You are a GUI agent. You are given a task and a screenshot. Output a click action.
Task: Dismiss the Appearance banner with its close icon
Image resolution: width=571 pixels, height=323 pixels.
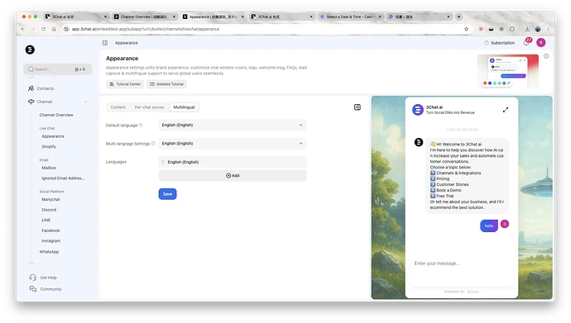(546, 56)
